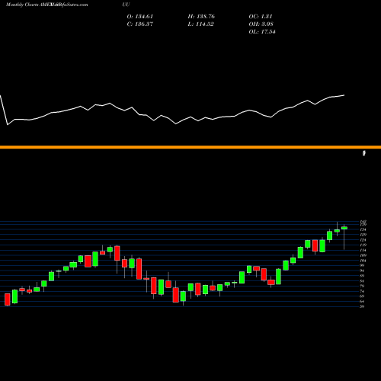This screenshot has height=381, width=381.
Task: Click the UU symbol label
Action: (x=126, y=5)
